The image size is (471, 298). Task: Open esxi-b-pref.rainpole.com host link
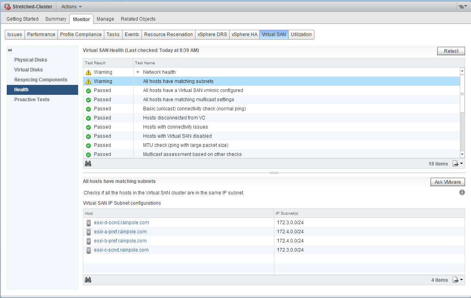coord(120,241)
